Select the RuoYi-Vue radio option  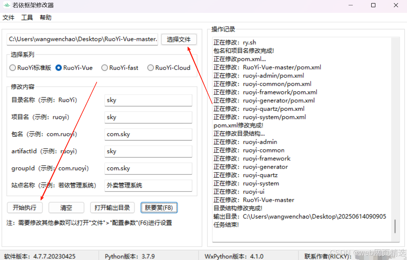74,68
